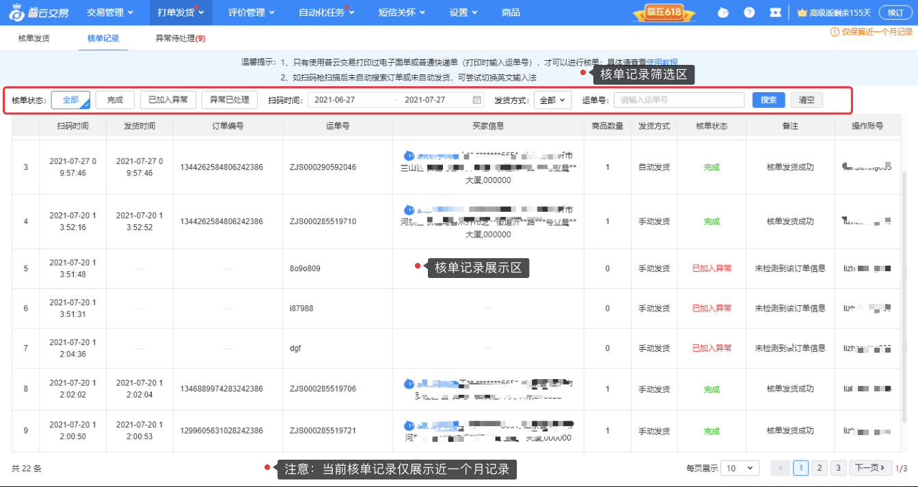Open the coupon ticket icon

tap(775, 12)
